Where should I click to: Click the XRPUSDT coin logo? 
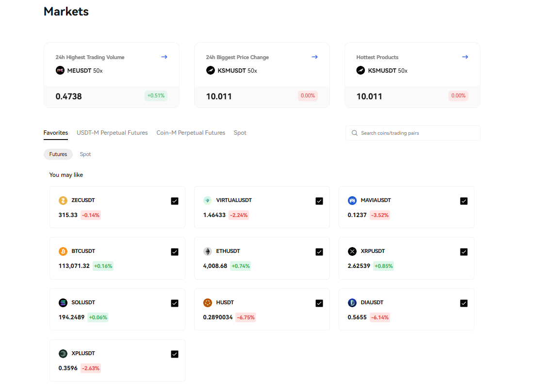[352, 251]
